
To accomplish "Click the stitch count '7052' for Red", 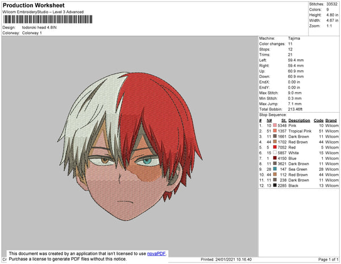I will point(282,147).
